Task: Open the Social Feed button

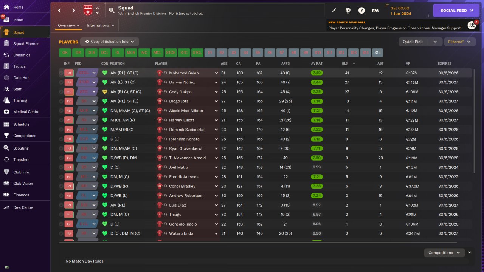Action: [x=457, y=11]
